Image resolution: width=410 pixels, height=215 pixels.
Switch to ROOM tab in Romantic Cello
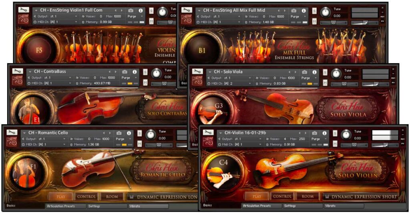pos(112,197)
